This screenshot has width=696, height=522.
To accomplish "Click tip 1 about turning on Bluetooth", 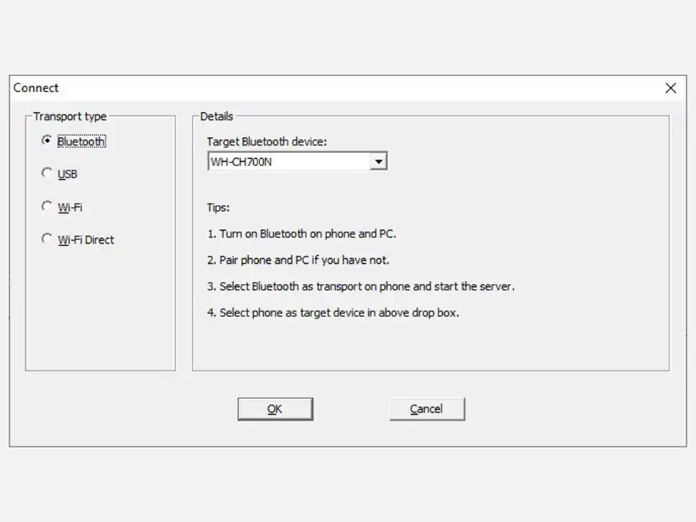I will pyautogui.click(x=302, y=234).
